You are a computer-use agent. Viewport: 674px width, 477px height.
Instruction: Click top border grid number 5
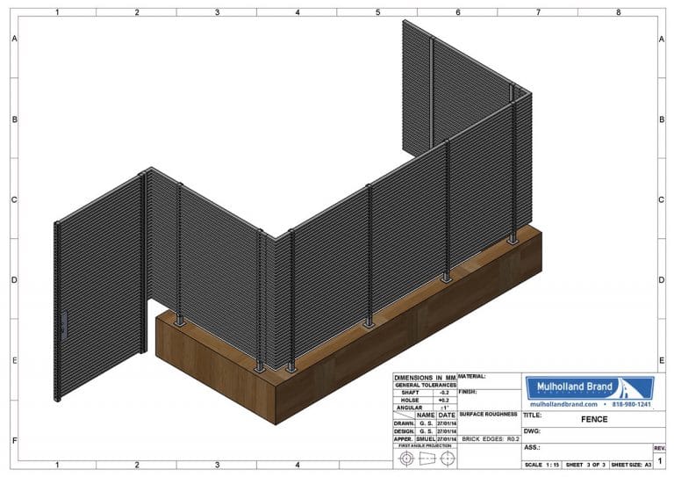[378, 12]
